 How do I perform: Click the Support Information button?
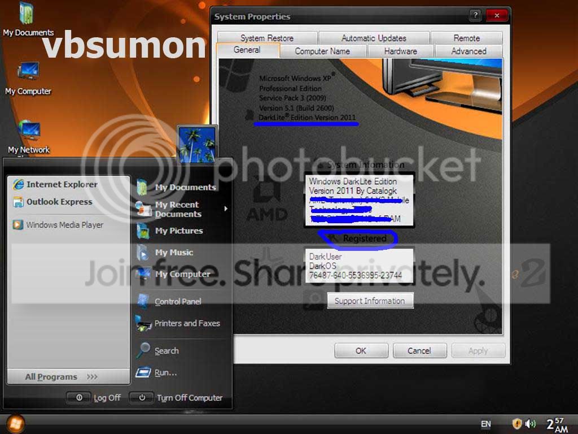point(370,301)
